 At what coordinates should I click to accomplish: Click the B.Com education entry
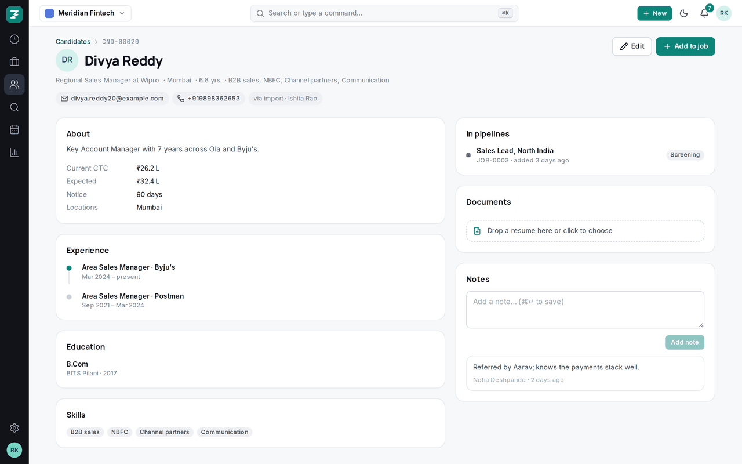pos(92,368)
